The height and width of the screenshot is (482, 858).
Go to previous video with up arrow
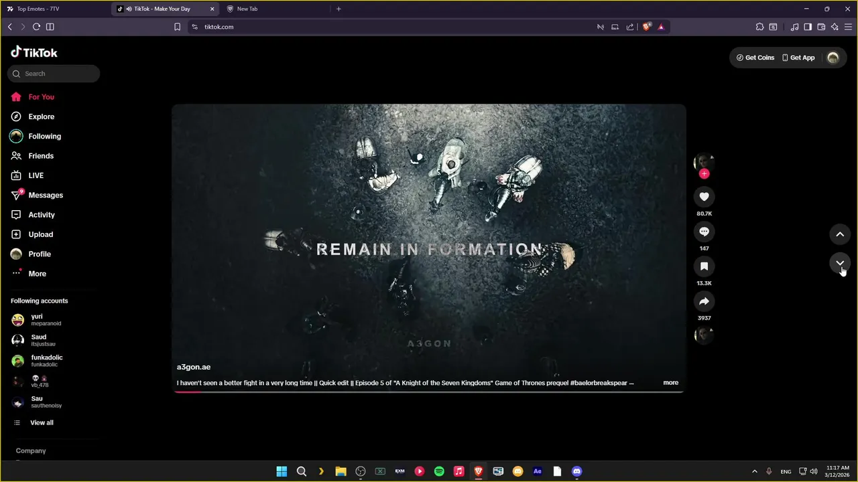pos(840,234)
